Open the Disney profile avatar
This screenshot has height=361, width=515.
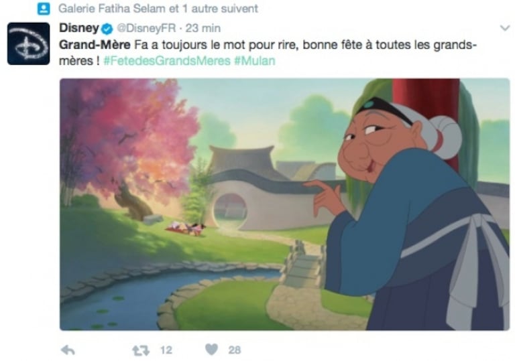(x=29, y=44)
